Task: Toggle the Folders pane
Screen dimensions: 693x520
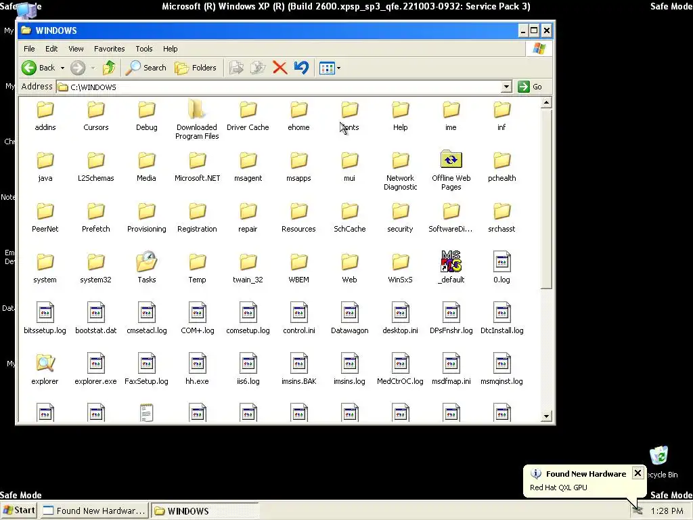Action: 196,68
